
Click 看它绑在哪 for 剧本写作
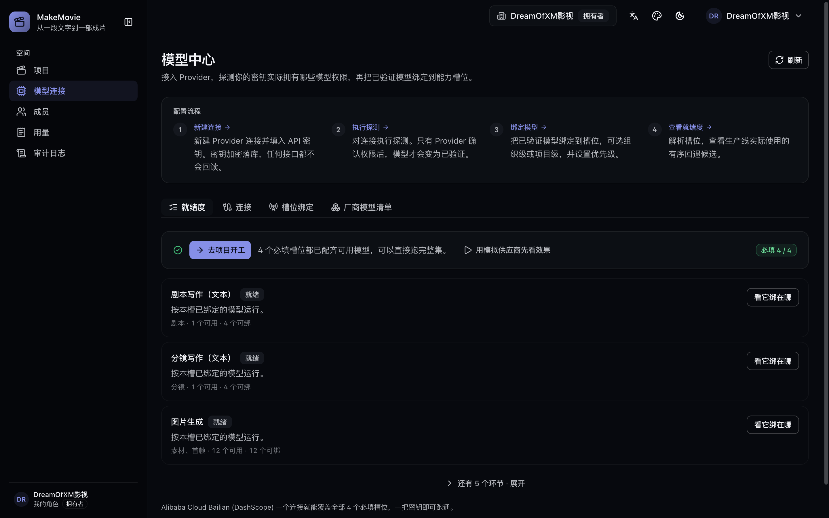pyautogui.click(x=773, y=297)
